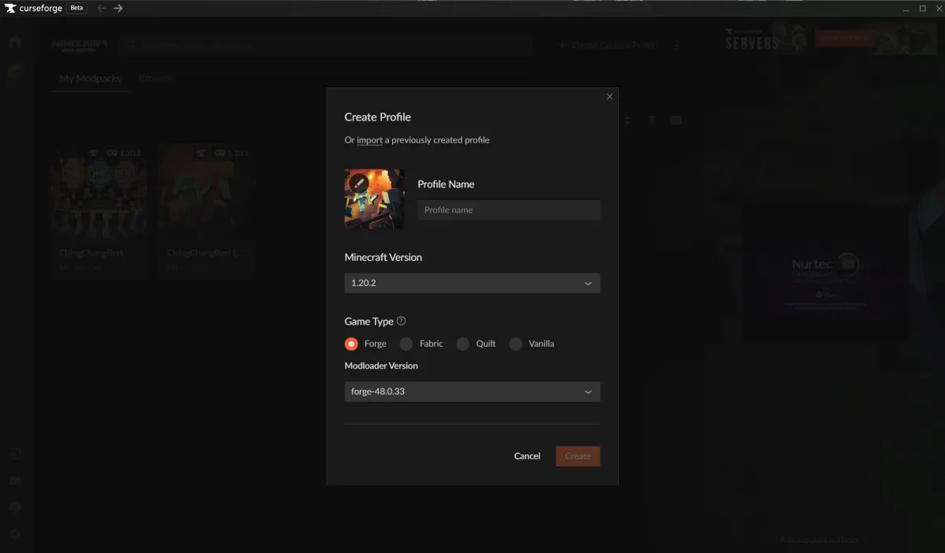
Task: Click the three-dot more options menu icon
Action: tap(676, 46)
